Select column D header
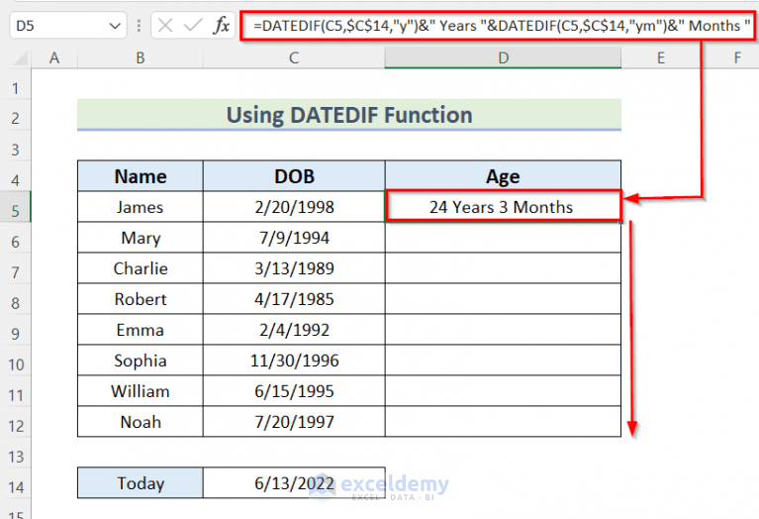 [x=503, y=58]
